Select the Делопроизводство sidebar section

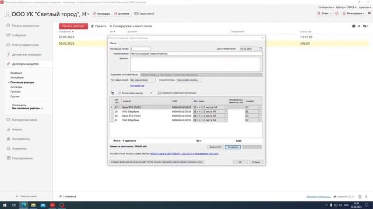(25, 64)
